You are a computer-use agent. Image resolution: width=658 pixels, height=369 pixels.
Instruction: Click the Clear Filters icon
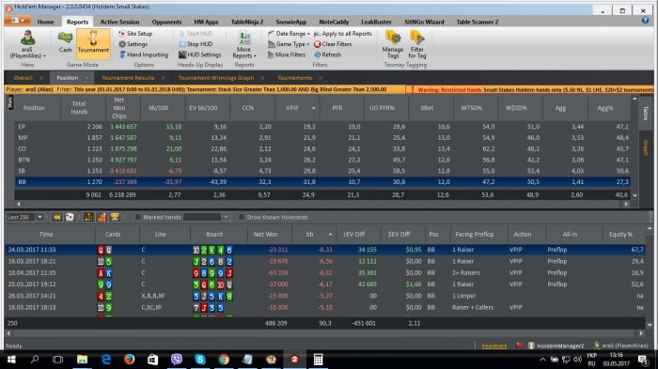tap(318, 44)
